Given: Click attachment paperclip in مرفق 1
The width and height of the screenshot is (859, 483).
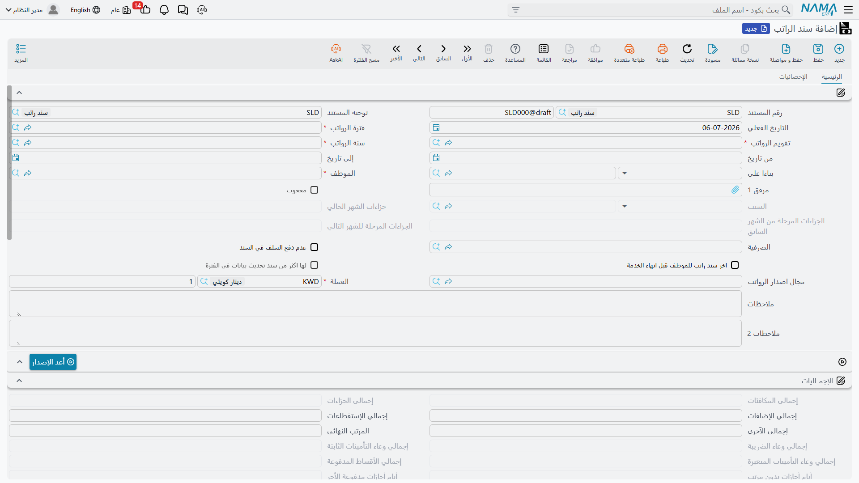Looking at the screenshot, I should coord(735,190).
